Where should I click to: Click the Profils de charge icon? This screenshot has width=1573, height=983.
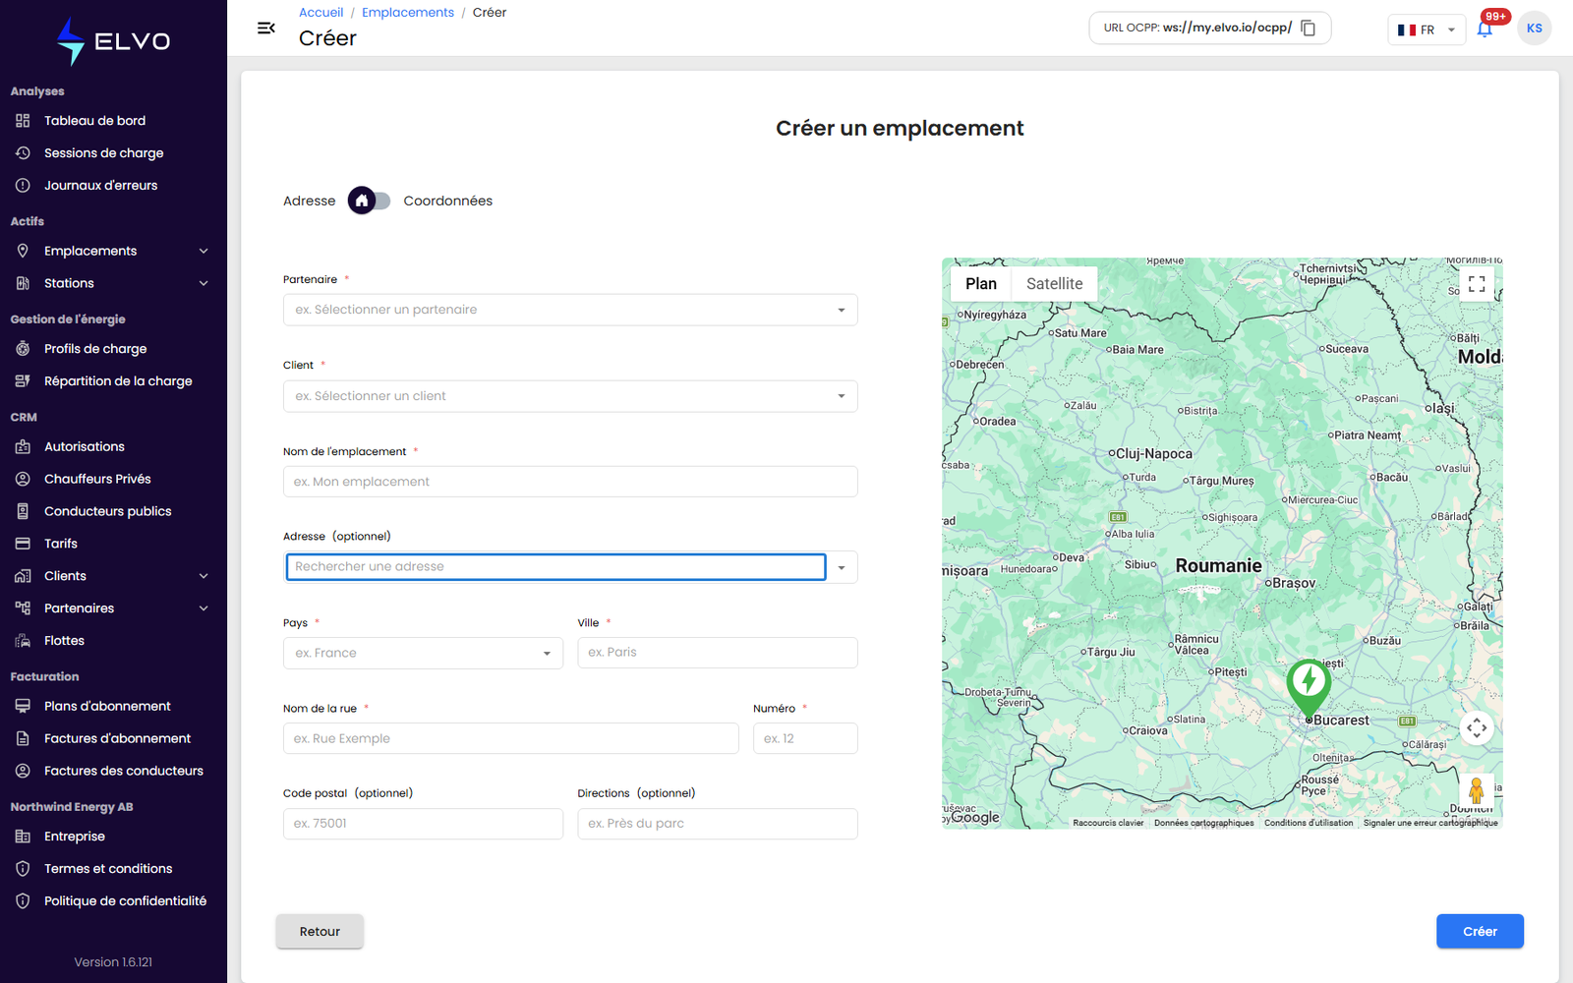click(23, 349)
